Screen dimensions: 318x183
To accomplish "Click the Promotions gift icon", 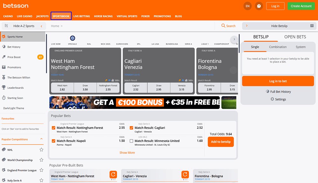I will (3, 67).
